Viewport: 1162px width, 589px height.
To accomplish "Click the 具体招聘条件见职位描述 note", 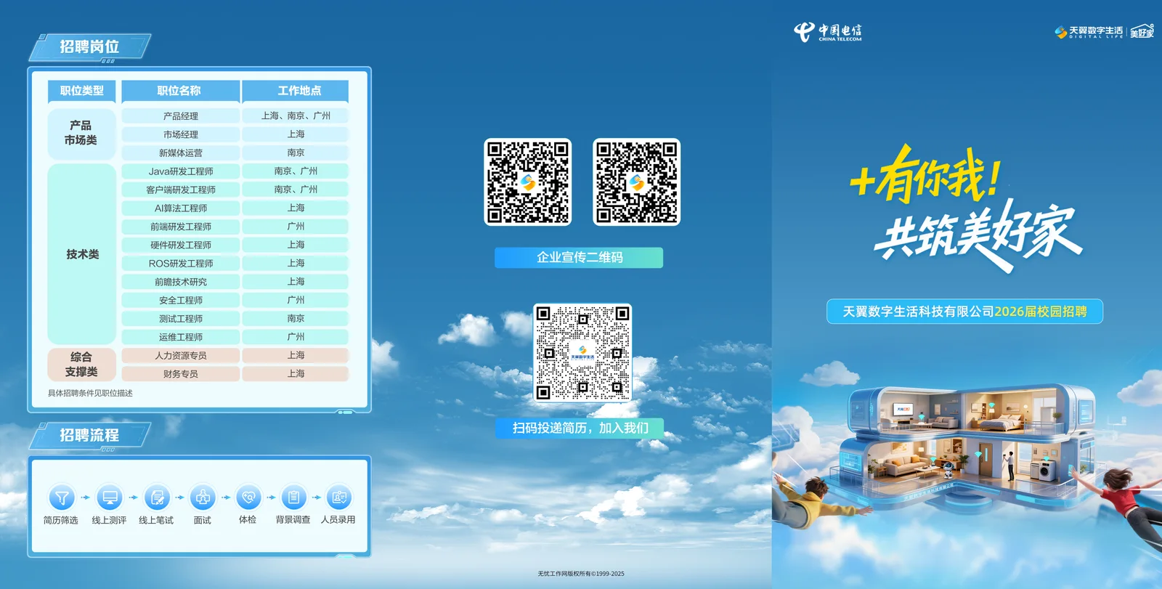I will click(90, 394).
